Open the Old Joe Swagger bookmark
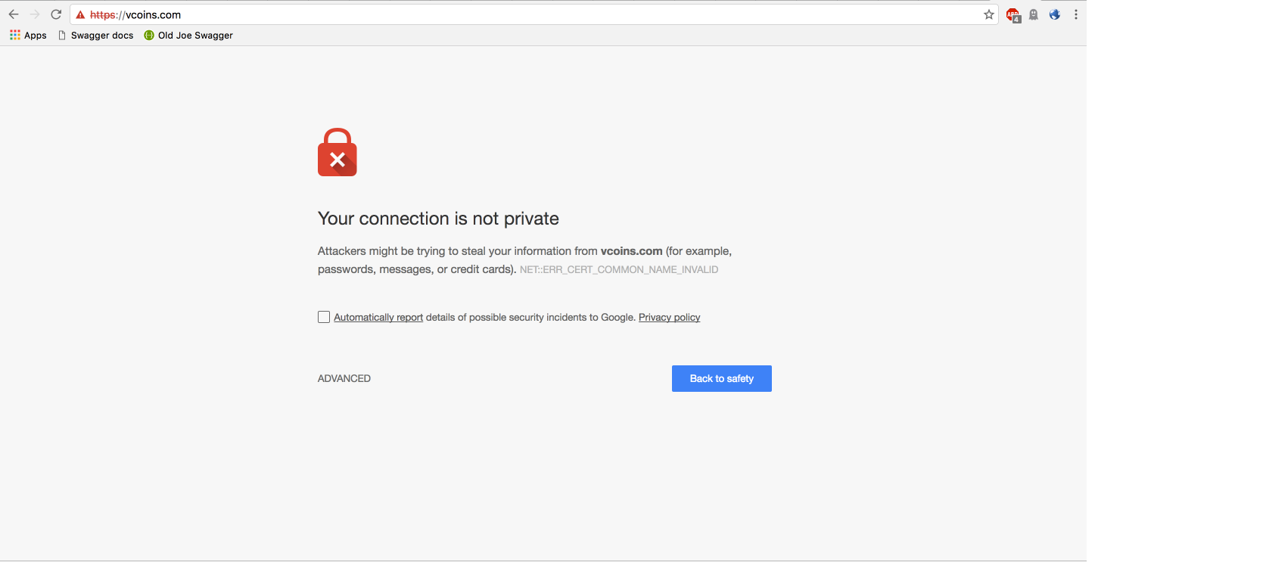Image resolution: width=1266 pixels, height=562 pixels. (x=188, y=36)
